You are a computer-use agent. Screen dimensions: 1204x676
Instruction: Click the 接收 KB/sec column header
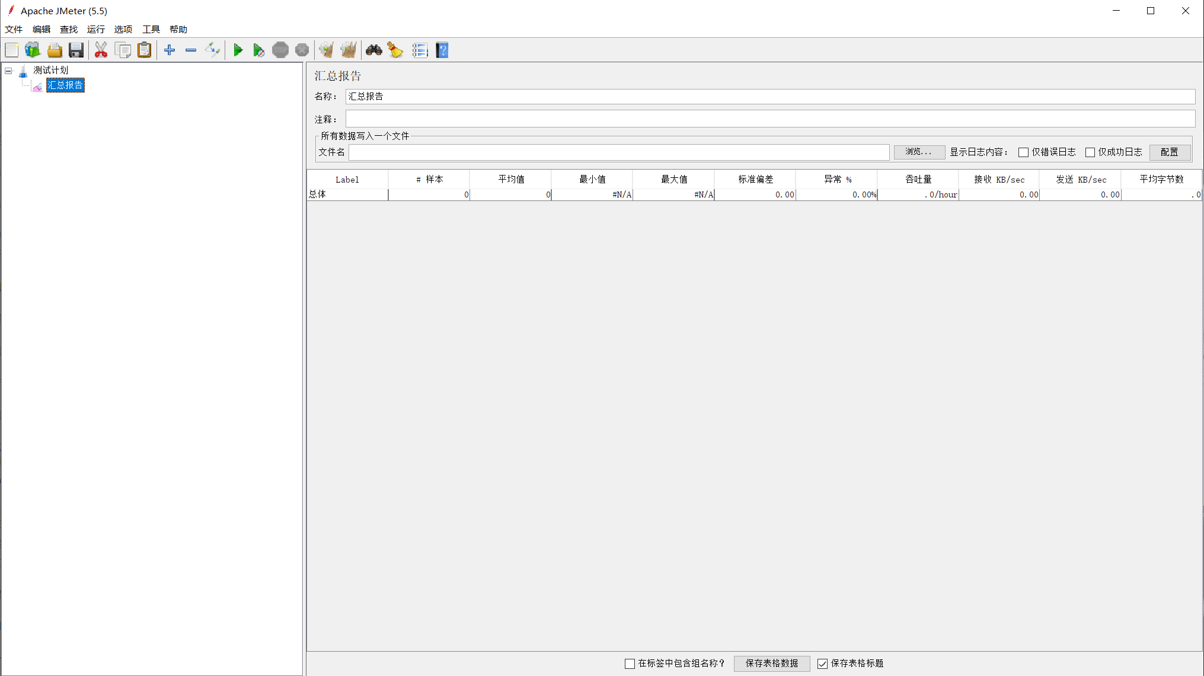point(999,179)
